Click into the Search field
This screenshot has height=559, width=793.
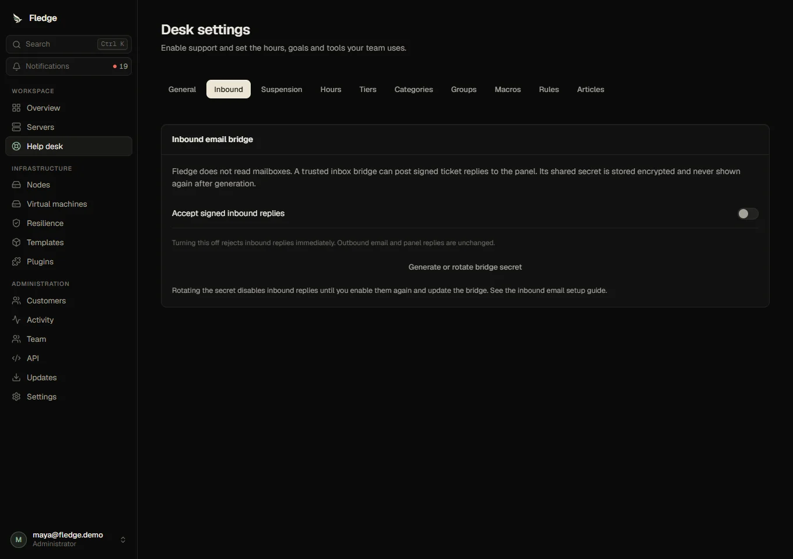coord(69,44)
